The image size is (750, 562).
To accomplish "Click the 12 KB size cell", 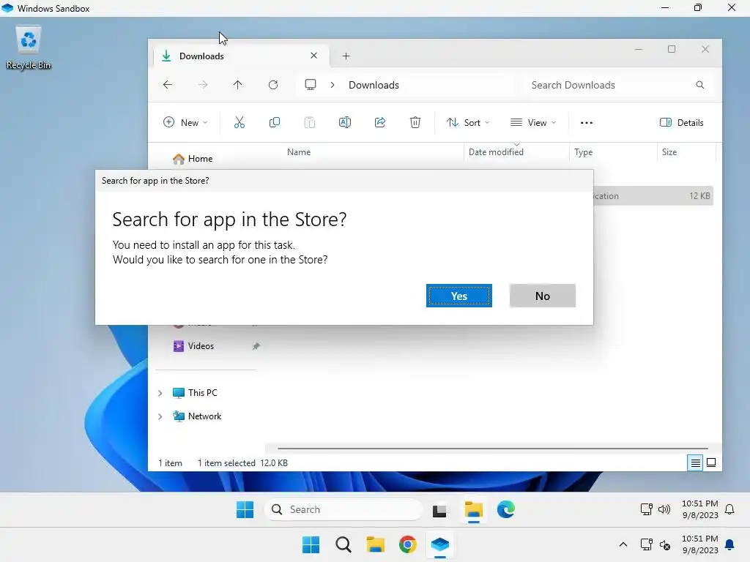I will [699, 196].
